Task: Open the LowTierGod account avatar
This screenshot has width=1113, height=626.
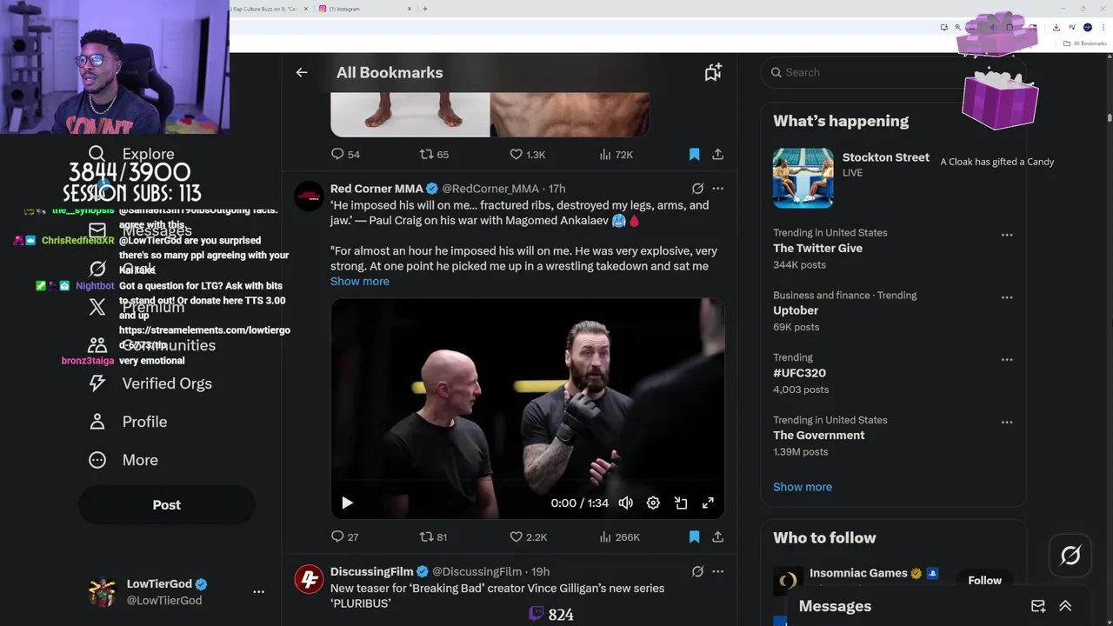Action: click(103, 592)
